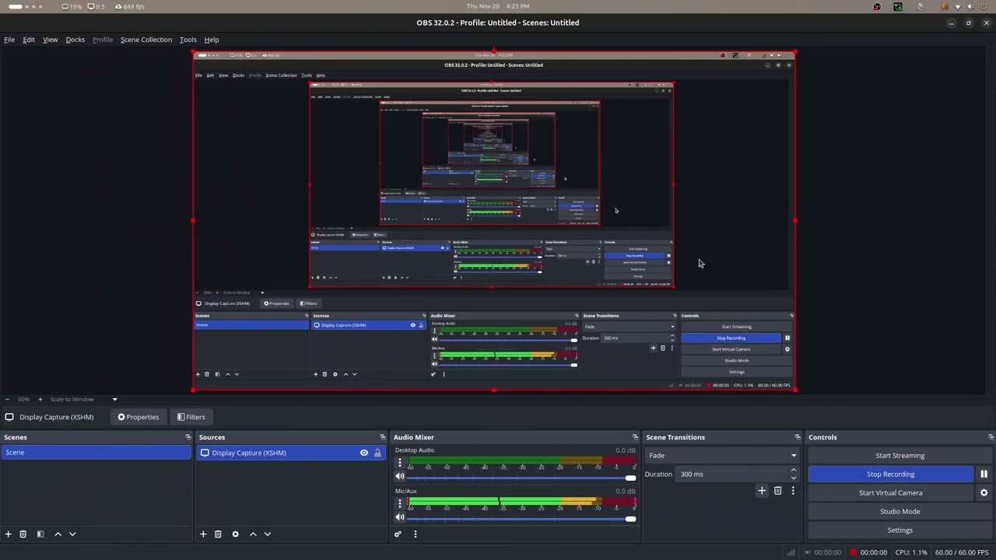Undock the Audio Mixer panel

point(635,437)
